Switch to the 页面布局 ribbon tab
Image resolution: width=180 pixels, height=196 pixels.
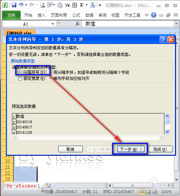click(x=59, y=15)
